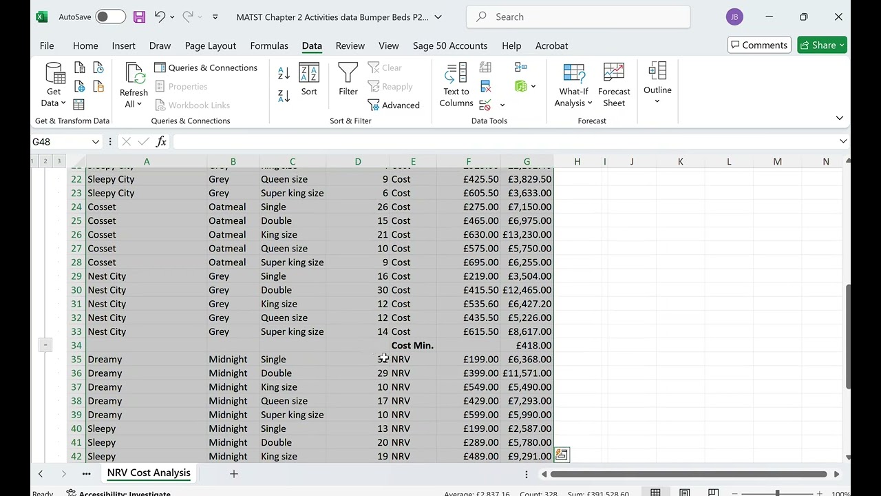
Task: Open the File menu
Action: click(x=47, y=45)
